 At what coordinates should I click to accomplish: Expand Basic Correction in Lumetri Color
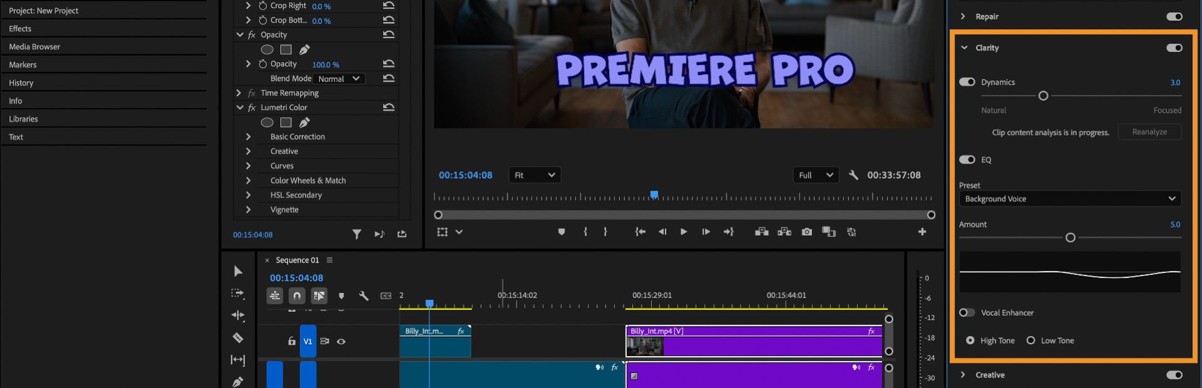(248, 137)
